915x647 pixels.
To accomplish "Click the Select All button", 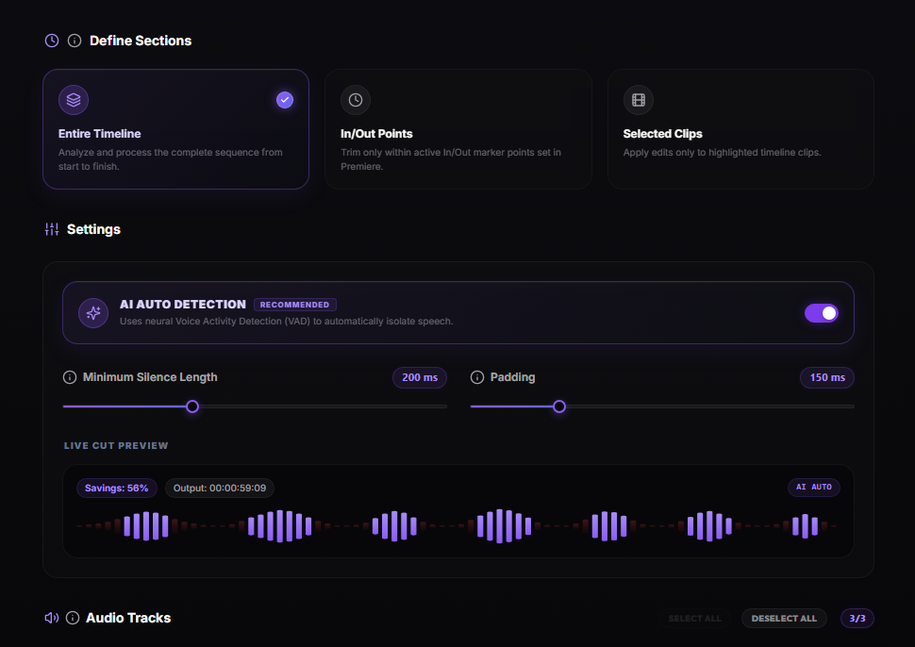I will [x=694, y=619].
